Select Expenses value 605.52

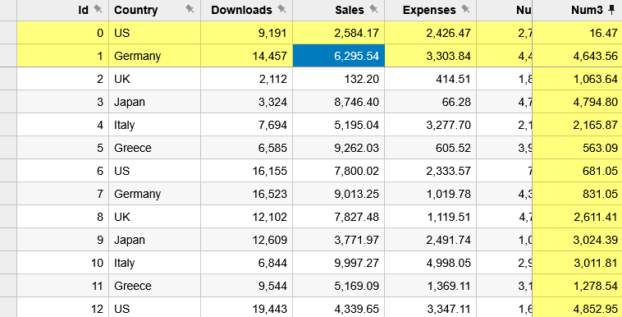point(431,148)
